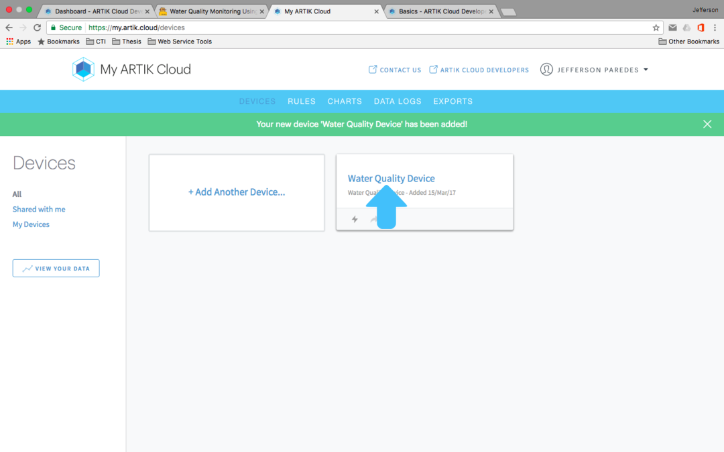This screenshot has width=724, height=452.
Task: Open the CHARTS nav item
Action: (345, 101)
